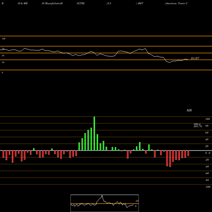Image resolution: width=212 pixels, height=212 pixels.
Task: Click the RSI axis label 70
Action: [x=3, y=49]
